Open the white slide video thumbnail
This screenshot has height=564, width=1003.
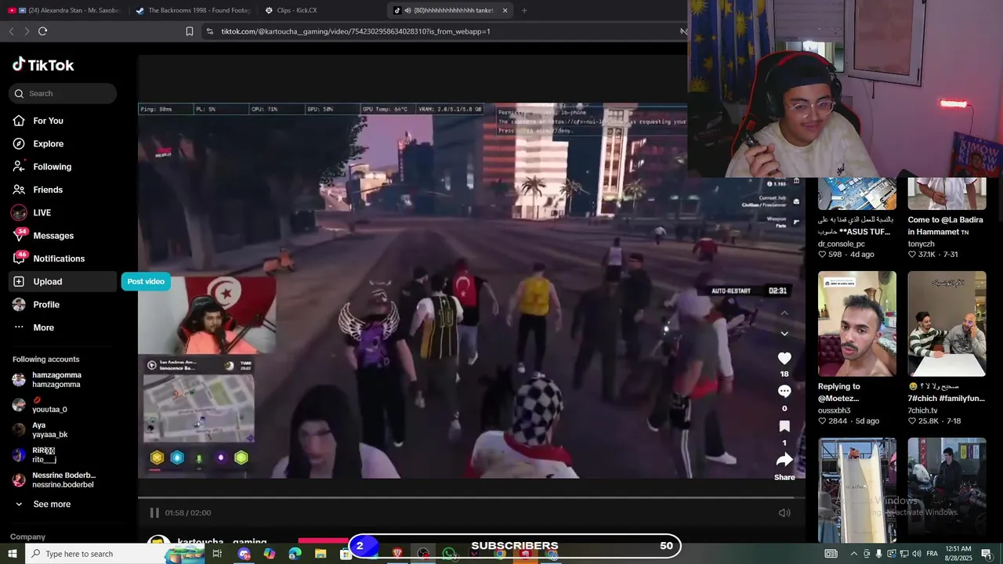tap(857, 490)
